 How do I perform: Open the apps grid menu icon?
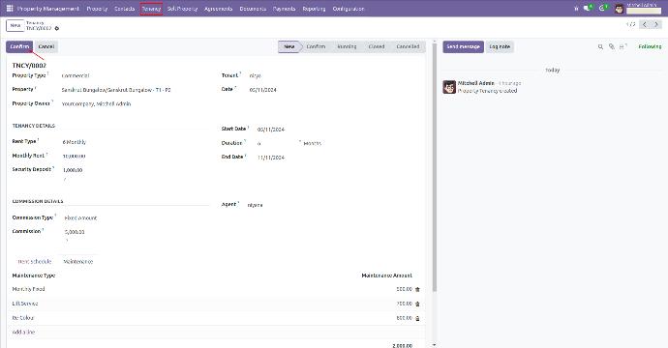[10, 8]
